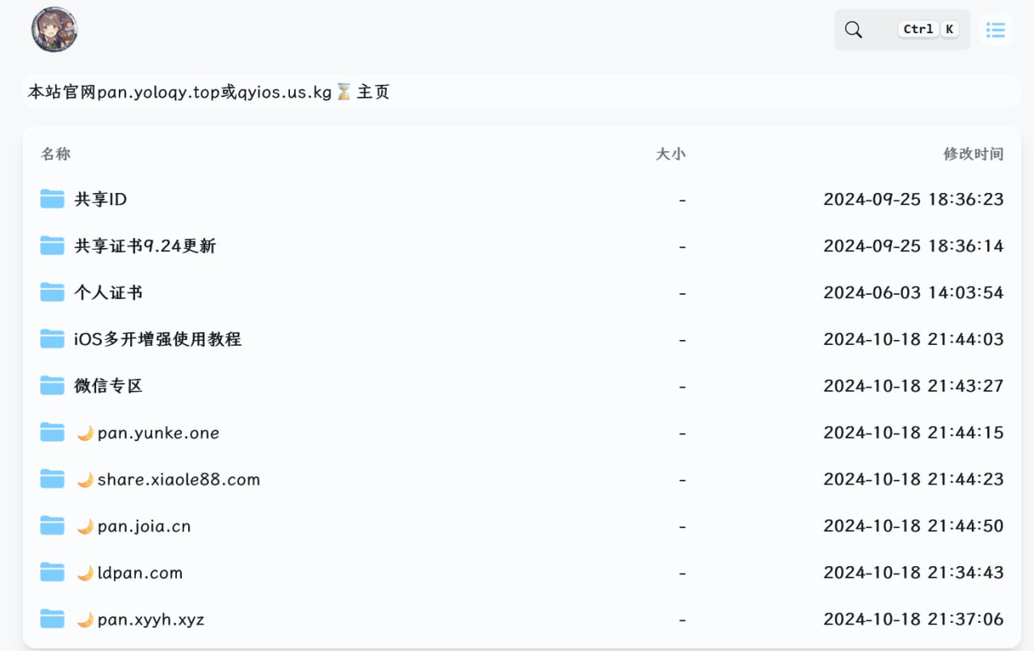Click timestamp 2024-10-18 21:44:50

click(914, 527)
